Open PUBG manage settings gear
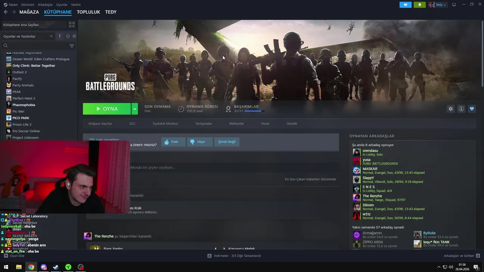This screenshot has width=484, height=272. (450, 109)
